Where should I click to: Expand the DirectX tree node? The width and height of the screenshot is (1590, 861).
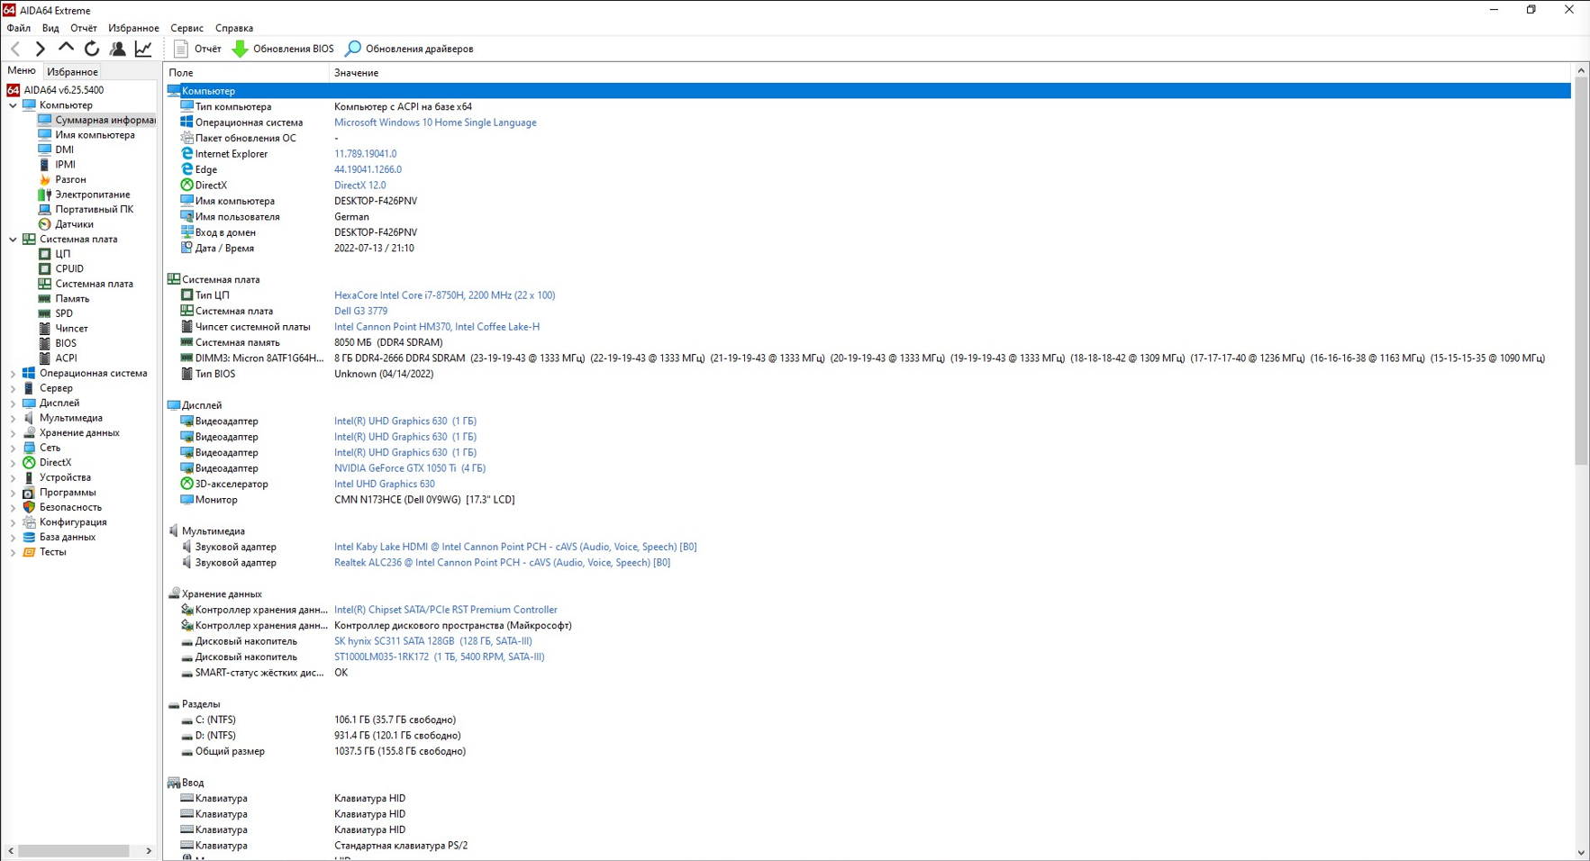coord(13,462)
